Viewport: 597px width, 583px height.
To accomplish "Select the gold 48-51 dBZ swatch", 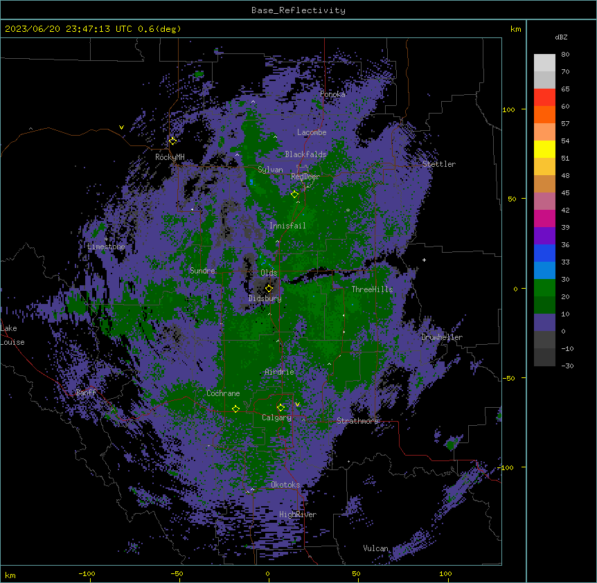I will click(x=544, y=167).
